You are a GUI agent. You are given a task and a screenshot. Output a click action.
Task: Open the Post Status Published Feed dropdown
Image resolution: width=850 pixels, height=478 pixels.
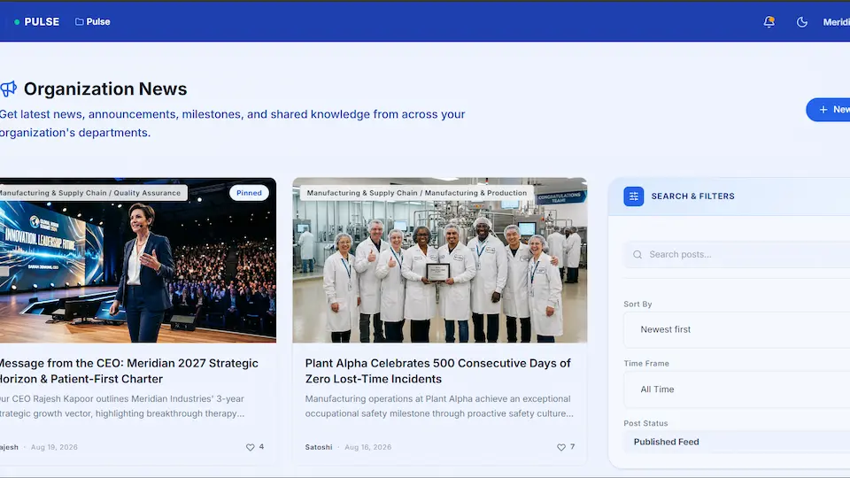pos(738,442)
